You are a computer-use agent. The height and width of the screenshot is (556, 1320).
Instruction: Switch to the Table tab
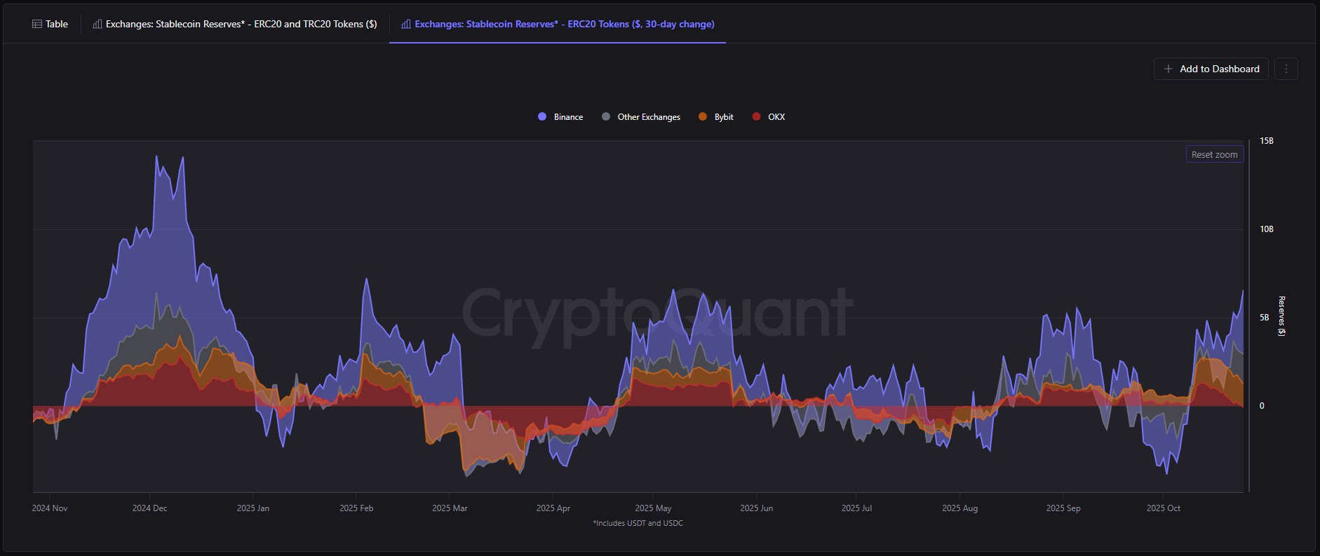(56, 24)
